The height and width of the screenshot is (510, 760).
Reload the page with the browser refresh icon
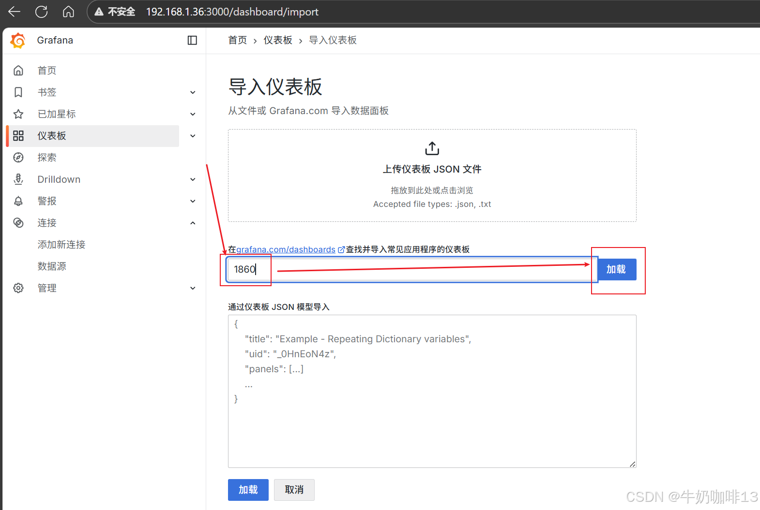tap(42, 12)
